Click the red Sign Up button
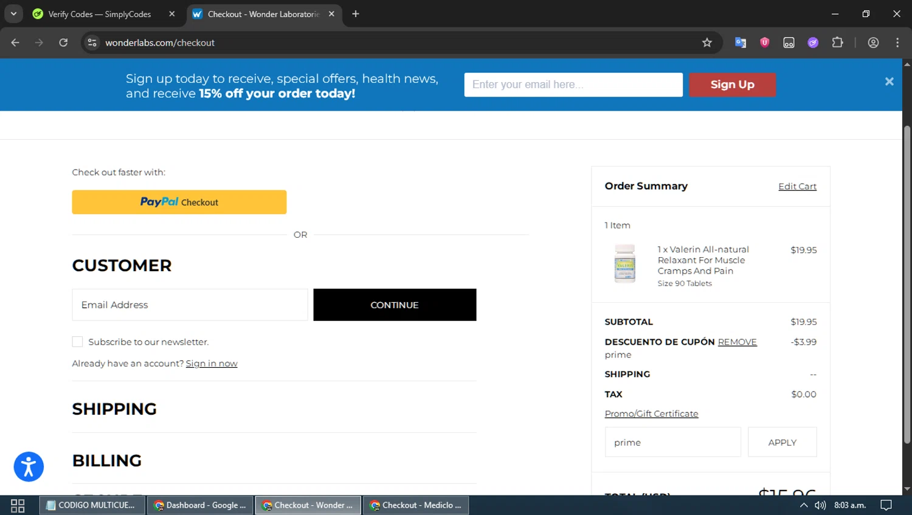This screenshot has width=912, height=515. click(732, 85)
